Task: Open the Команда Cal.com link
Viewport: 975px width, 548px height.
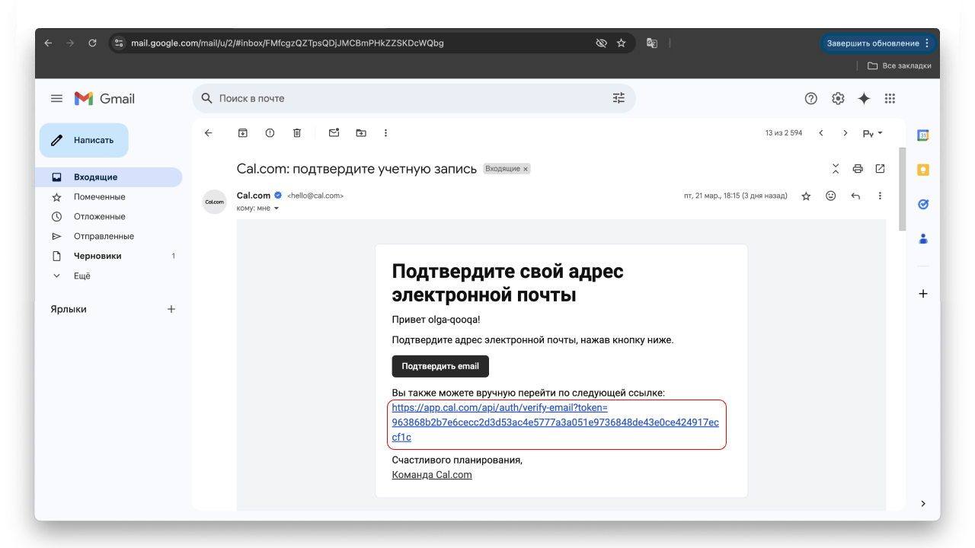Action: coord(432,475)
